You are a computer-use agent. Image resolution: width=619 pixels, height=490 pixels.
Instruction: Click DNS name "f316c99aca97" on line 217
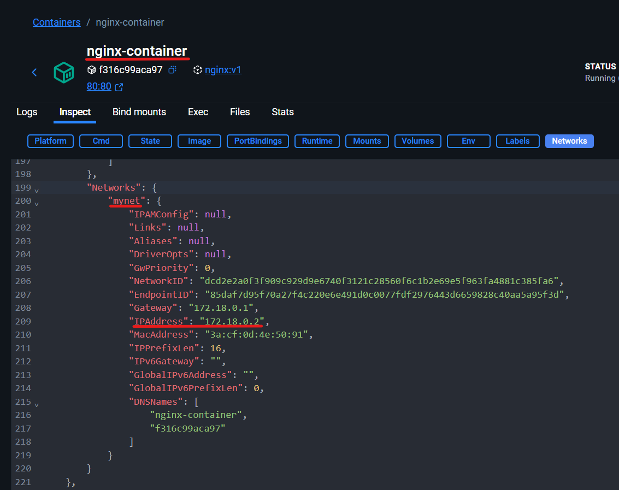point(187,429)
